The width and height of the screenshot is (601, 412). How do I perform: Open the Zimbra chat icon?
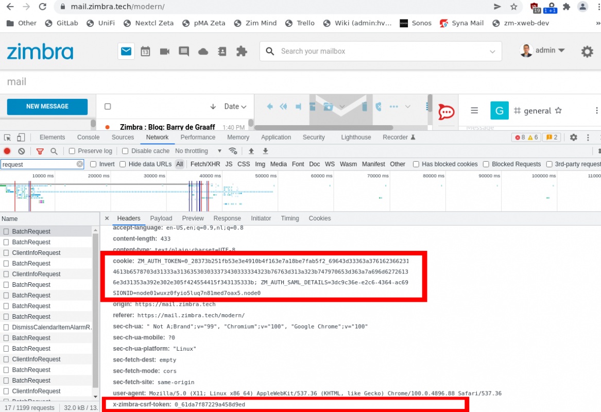click(x=184, y=51)
